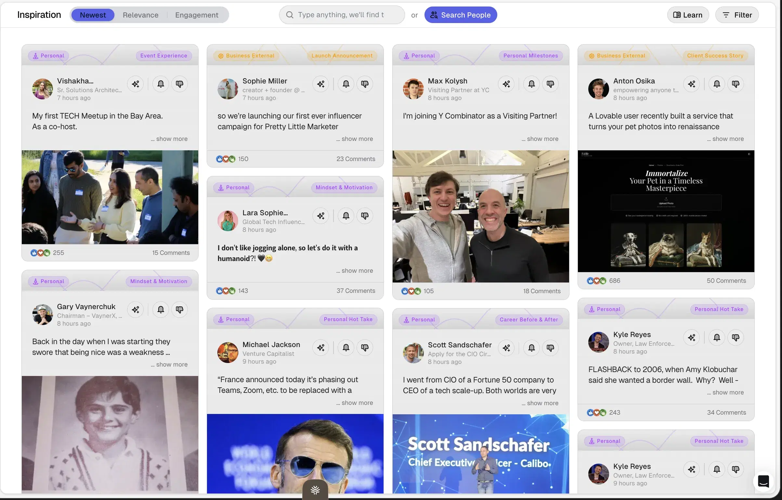Click the bell icon on Kyle Reyes' 9 hours ago post
782x500 pixels.
[717, 469]
